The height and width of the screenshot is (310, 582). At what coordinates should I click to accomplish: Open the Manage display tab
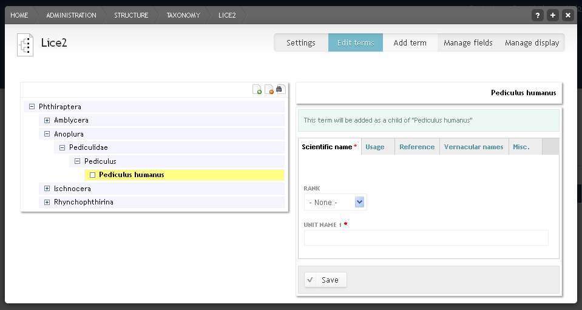[x=532, y=42]
